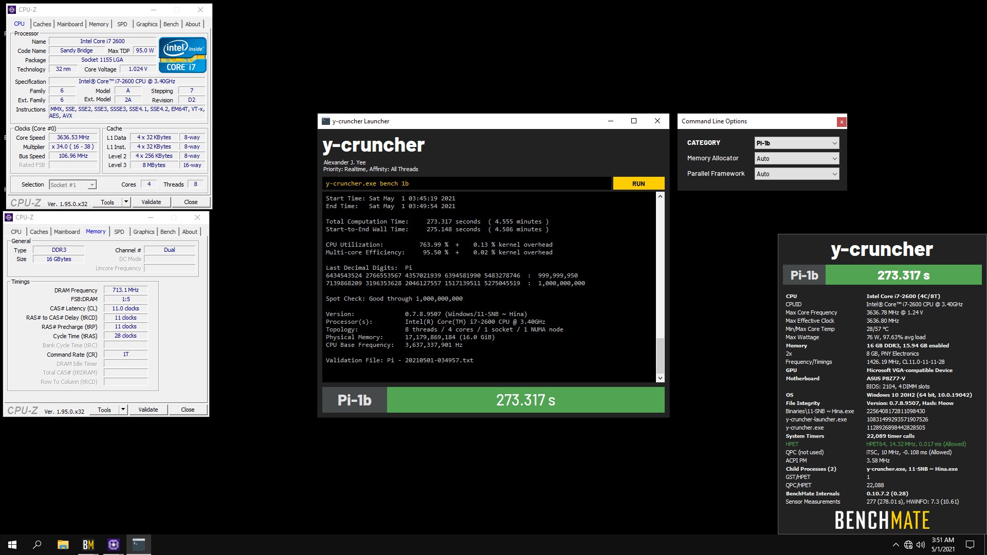Click Pi-1b label in BenchMate result panel
The width and height of the screenshot is (987, 555).
804,275
